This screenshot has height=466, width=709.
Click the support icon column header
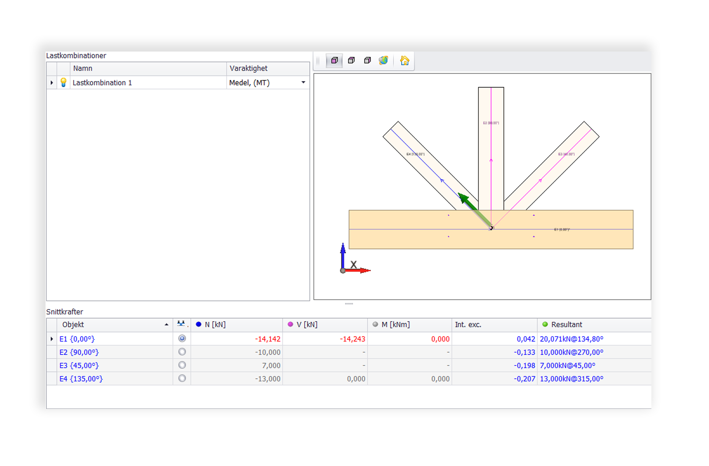tap(182, 324)
